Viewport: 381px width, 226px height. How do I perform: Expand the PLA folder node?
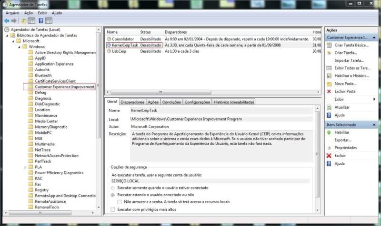[25, 167]
